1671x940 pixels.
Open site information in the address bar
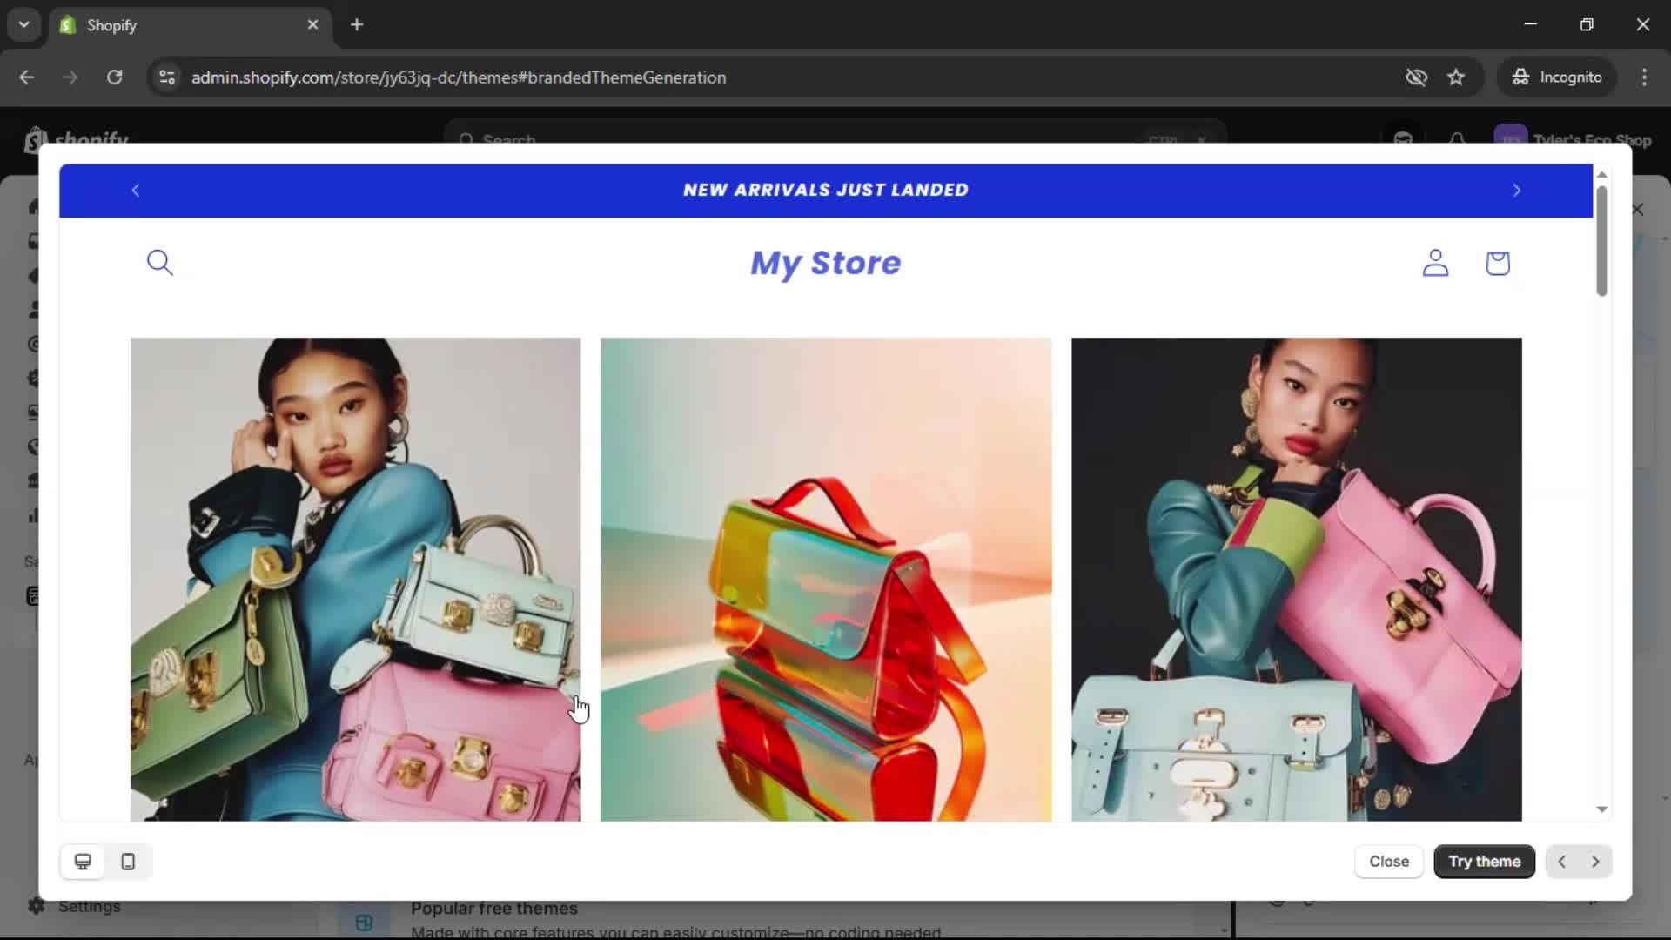[x=166, y=77]
